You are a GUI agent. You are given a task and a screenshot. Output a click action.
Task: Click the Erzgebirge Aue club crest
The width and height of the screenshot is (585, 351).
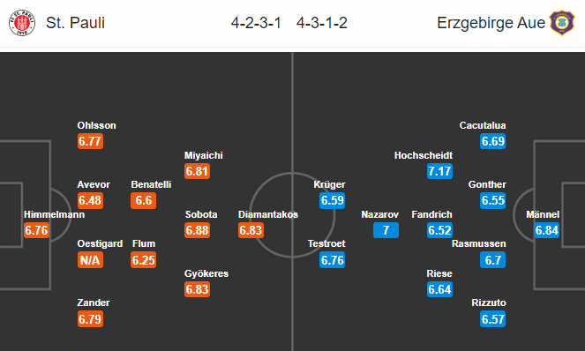pos(562,23)
